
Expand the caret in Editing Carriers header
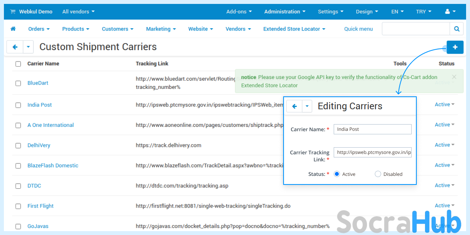click(x=307, y=106)
